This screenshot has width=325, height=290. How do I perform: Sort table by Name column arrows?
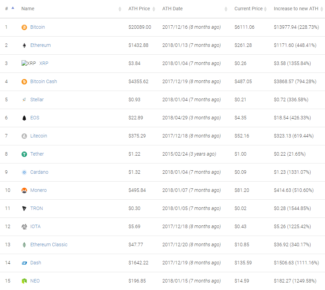point(120,9)
